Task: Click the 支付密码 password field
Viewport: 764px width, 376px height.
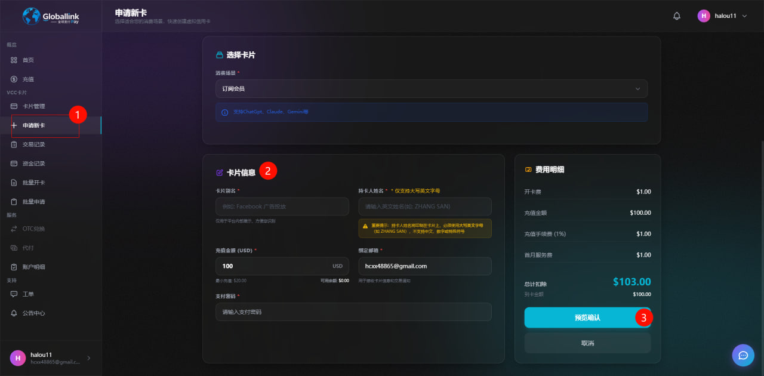Action: 353,312
